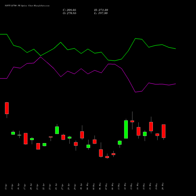Click the magenta indicator line
The height and width of the screenshot is (196, 196).
(88, 74)
